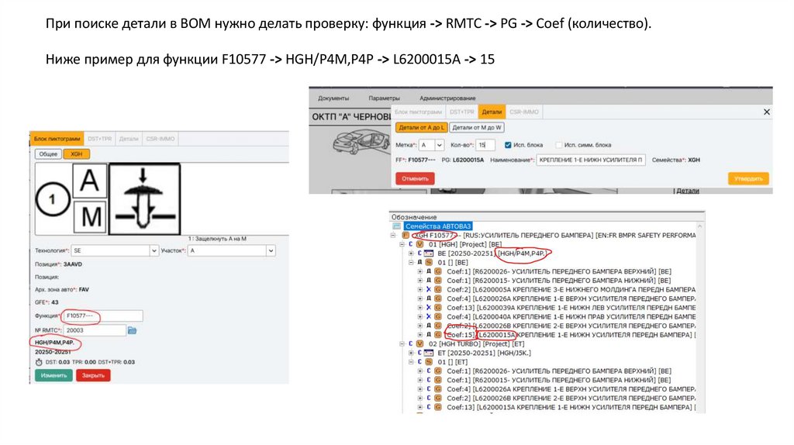Select the XGH sub-tab button
The height and width of the screenshot is (445, 794).
76,154
